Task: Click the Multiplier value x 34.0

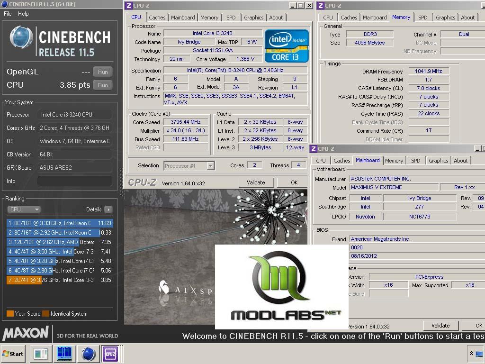Action: [186, 131]
